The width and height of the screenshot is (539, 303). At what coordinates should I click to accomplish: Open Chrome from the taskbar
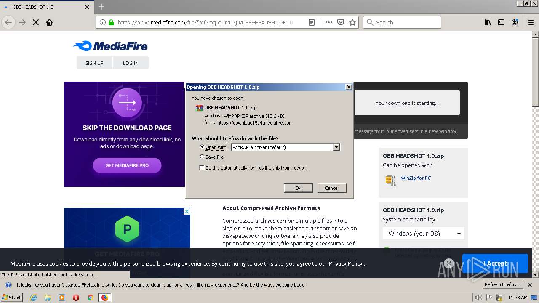(x=90, y=298)
